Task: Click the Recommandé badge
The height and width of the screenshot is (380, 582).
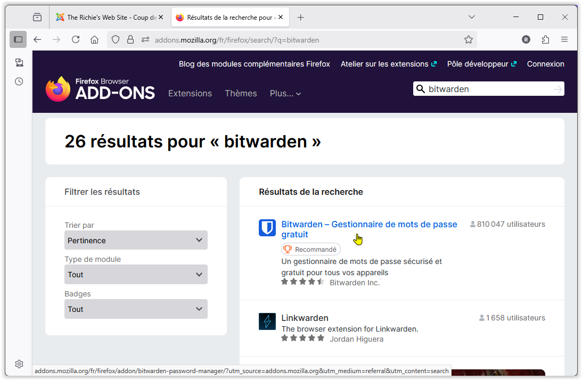Action: [311, 250]
